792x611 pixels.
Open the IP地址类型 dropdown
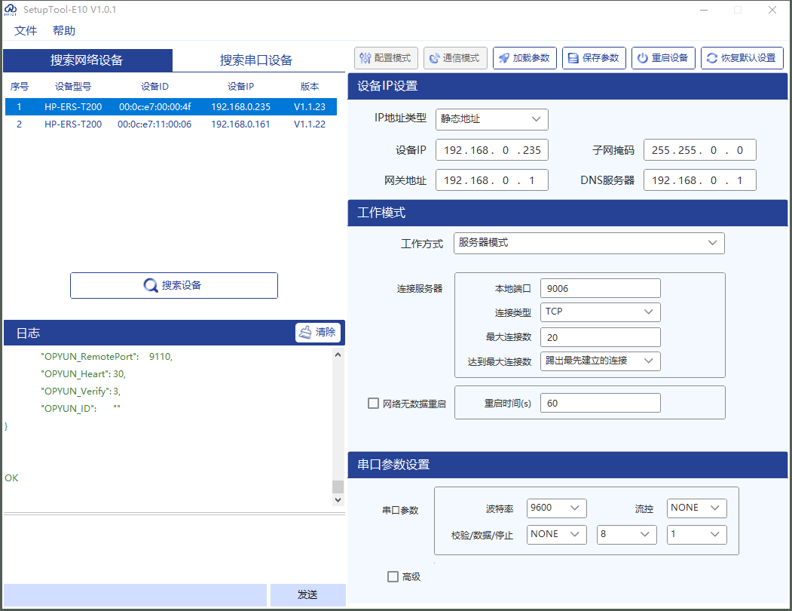491,119
